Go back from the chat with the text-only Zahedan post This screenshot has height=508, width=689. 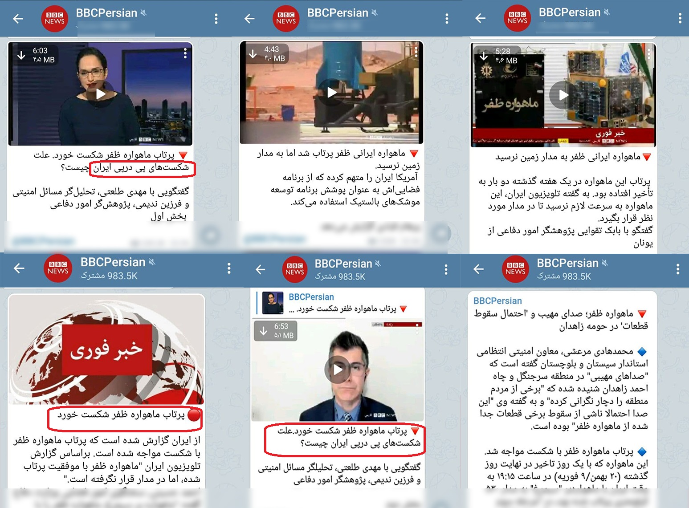[x=478, y=269]
